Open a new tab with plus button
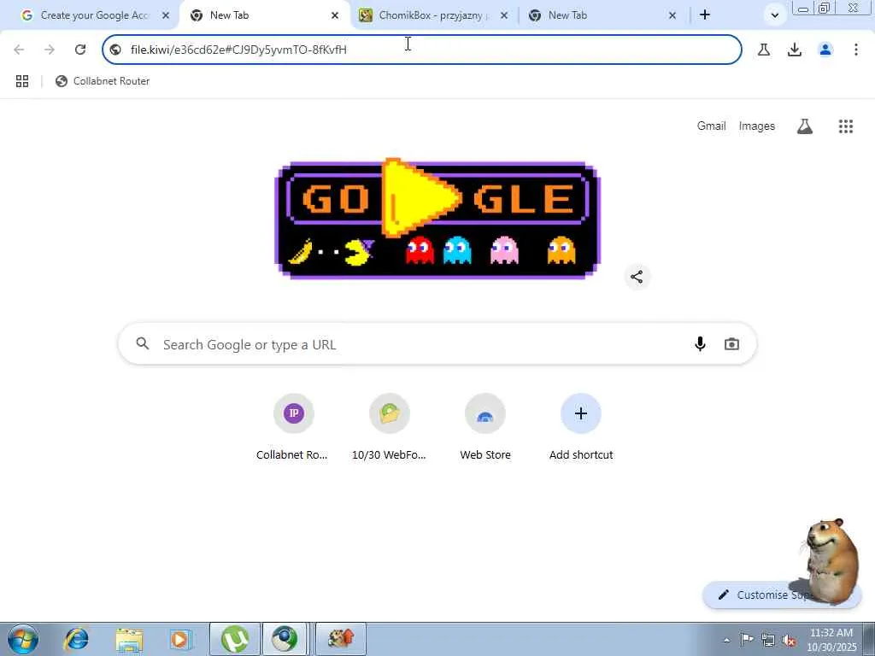The width and height of the screenshot is (875, 656). click(x=705, y=15)
